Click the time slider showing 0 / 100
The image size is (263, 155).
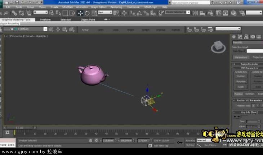pos(20,127)
